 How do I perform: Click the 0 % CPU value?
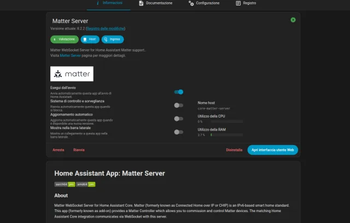click(200, 121)
